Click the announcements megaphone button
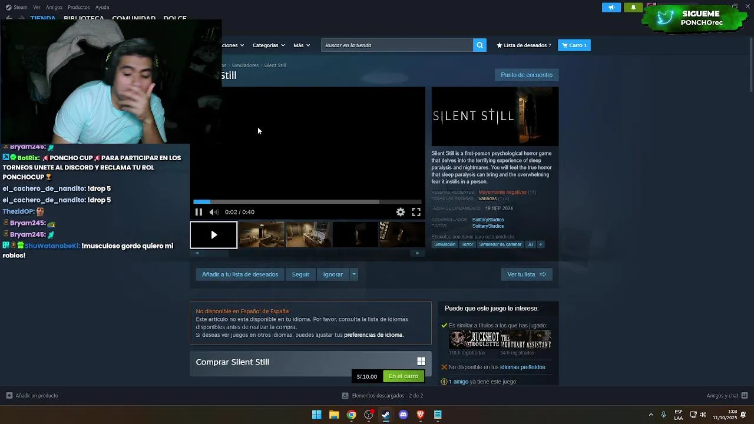 pyautogui.click(x=611, y=8)
